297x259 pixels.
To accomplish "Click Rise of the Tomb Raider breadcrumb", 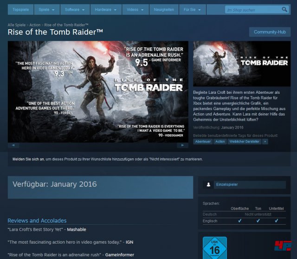I will click(66, 25).
